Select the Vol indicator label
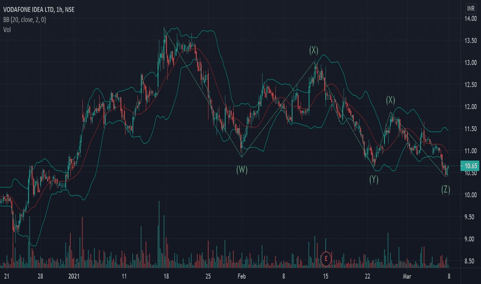Viewport: 481px width, 284px height. coord(7,30)
